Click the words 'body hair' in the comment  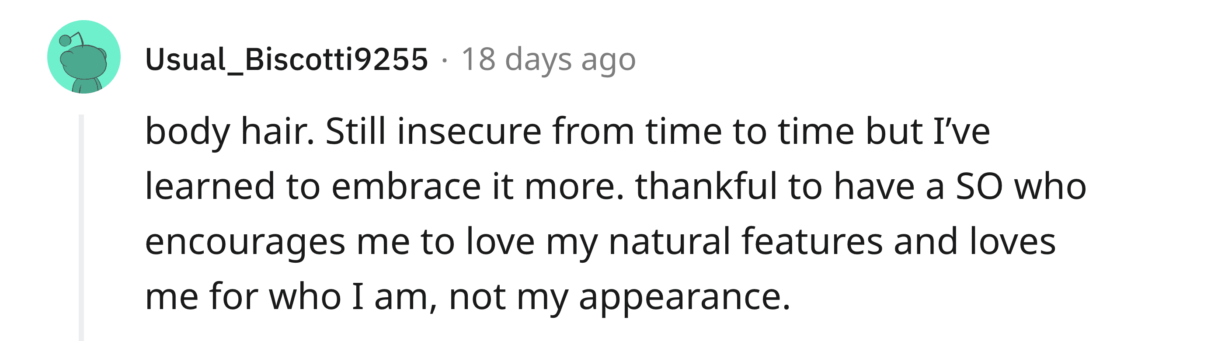pyautogui.click(x=229, y=131)
